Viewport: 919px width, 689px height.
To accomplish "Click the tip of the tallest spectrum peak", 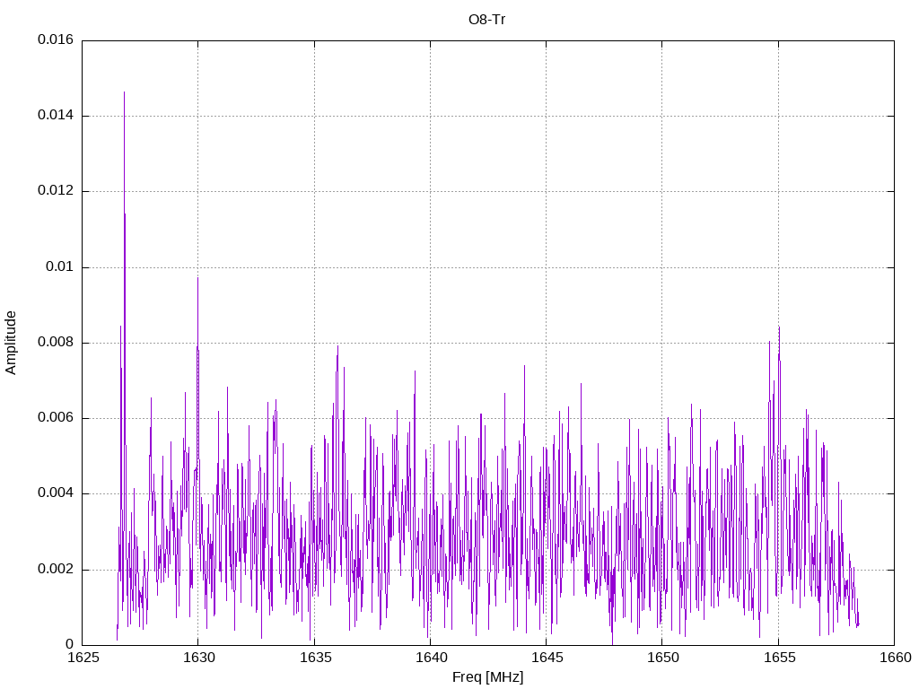I will click(124, 92).
